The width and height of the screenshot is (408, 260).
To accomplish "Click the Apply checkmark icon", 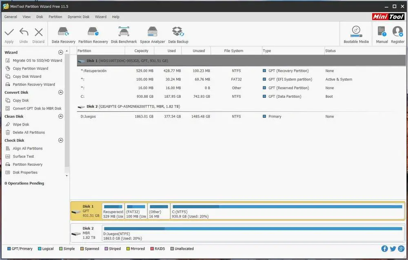I will click(9, 32).
